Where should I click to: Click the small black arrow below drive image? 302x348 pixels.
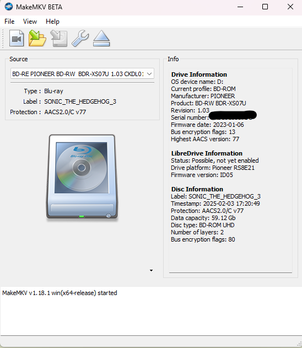pyautogui.click(x=151, y=270)
